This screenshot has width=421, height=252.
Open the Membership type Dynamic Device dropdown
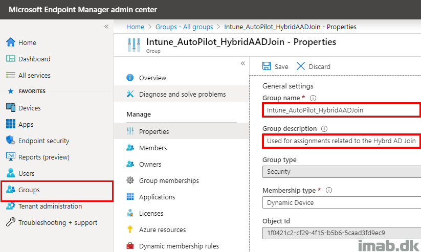342,202
